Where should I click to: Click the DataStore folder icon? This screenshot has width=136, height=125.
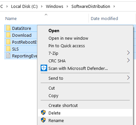tap(8, 28)
